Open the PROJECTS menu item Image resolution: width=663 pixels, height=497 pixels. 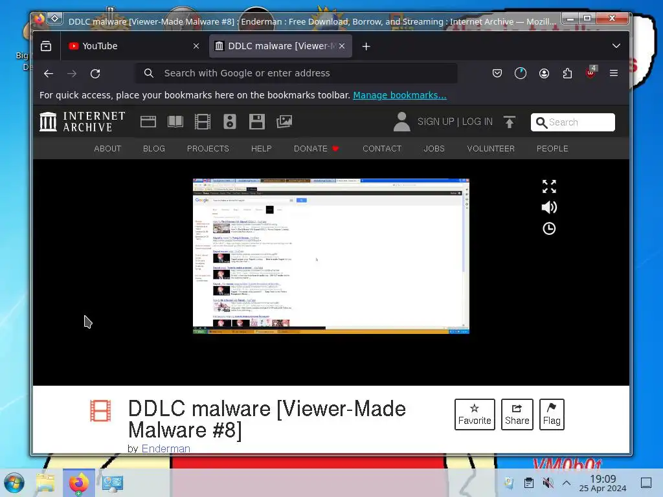point(208,149)
